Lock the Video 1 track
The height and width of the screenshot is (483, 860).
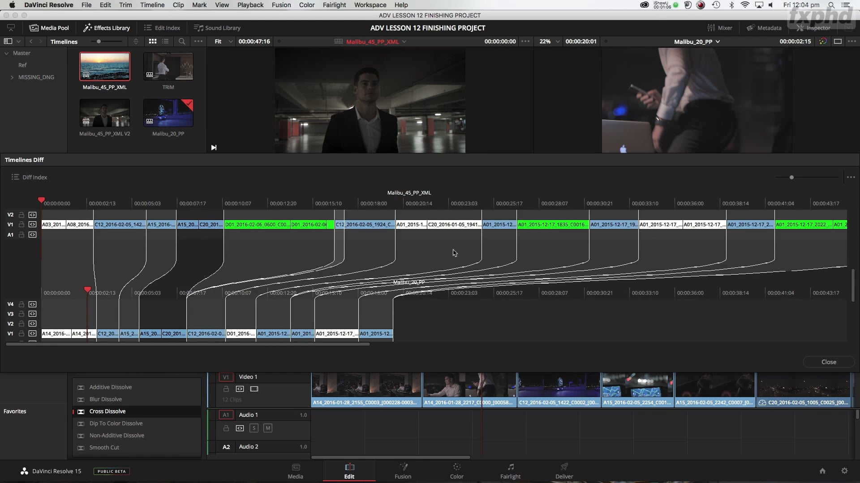[226, 389]
